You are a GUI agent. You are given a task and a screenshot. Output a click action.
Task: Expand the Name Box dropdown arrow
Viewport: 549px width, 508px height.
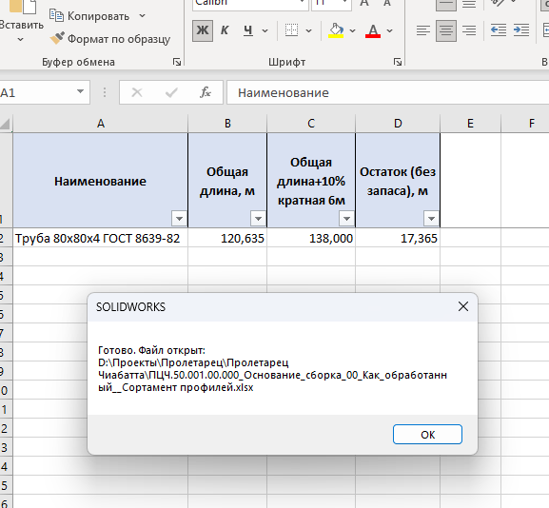[x=80, y=91]
